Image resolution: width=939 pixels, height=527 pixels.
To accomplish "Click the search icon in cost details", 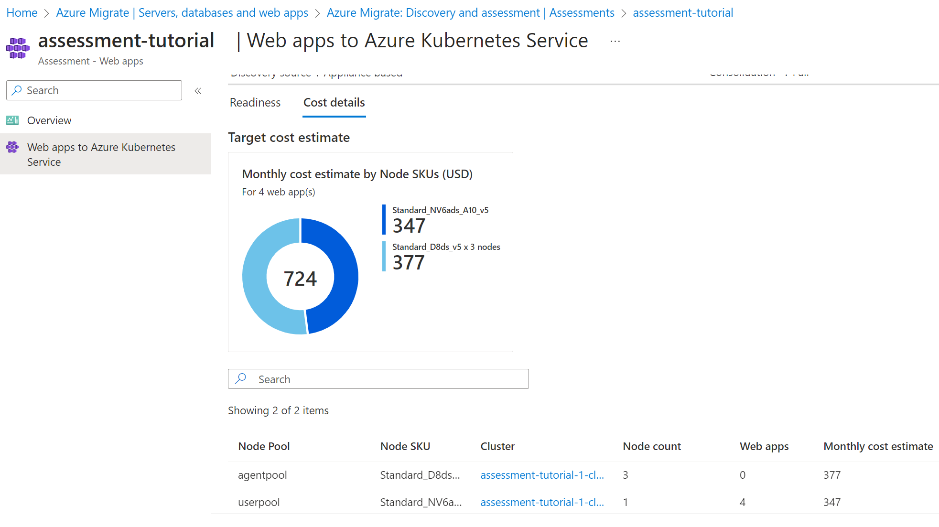I will (x=242, y=378).
